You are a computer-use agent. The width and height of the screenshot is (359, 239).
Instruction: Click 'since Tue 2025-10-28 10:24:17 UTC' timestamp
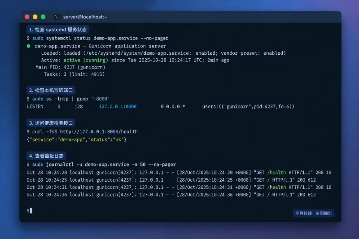pyautogui.click(x=158, y=60)
